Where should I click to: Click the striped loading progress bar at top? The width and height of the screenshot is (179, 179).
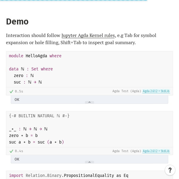coord(74,1)
